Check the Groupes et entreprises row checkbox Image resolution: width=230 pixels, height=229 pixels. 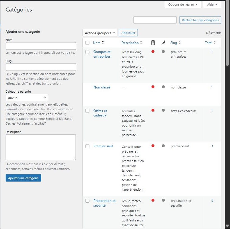(87, 52)
